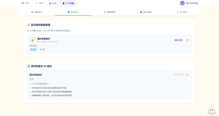Click the 测评结果: label in the record card

(x=33, y=46)
